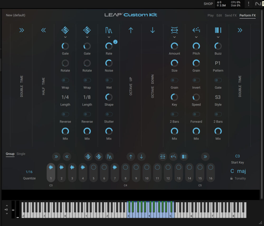Select the Group mode tab
264x226 pixels.
tap(10, 154)
